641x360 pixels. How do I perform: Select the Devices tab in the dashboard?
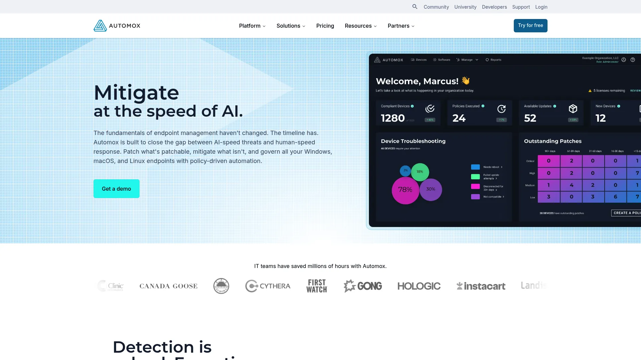tap(419, 60)
